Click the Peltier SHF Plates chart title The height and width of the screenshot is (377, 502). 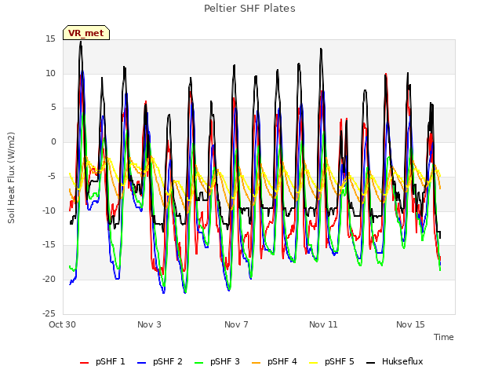[249, 9]
